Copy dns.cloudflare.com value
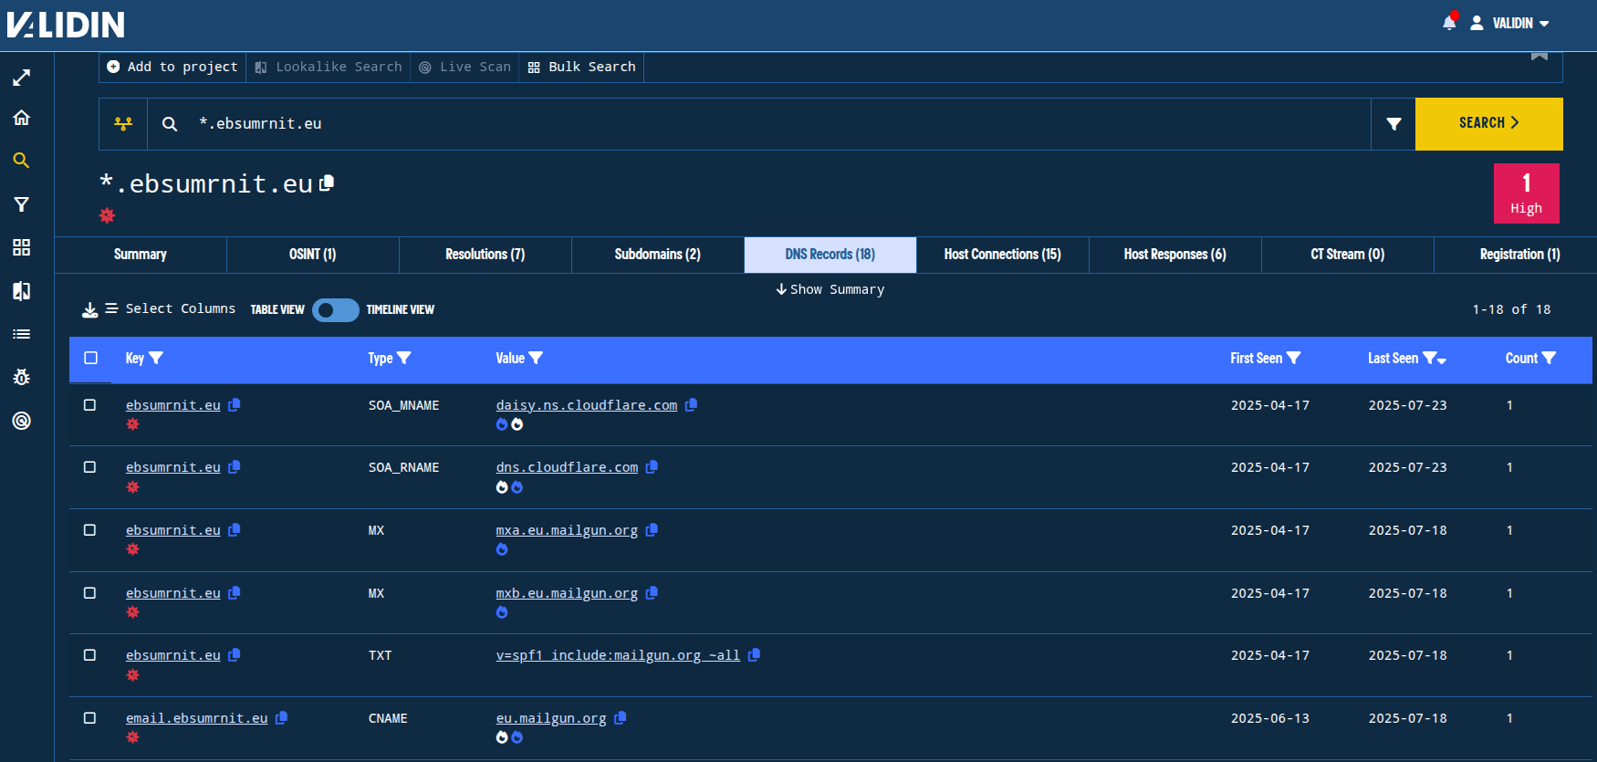Viewport: 1597px width, 762px height. pyautogui.click(x=652, y=466)
